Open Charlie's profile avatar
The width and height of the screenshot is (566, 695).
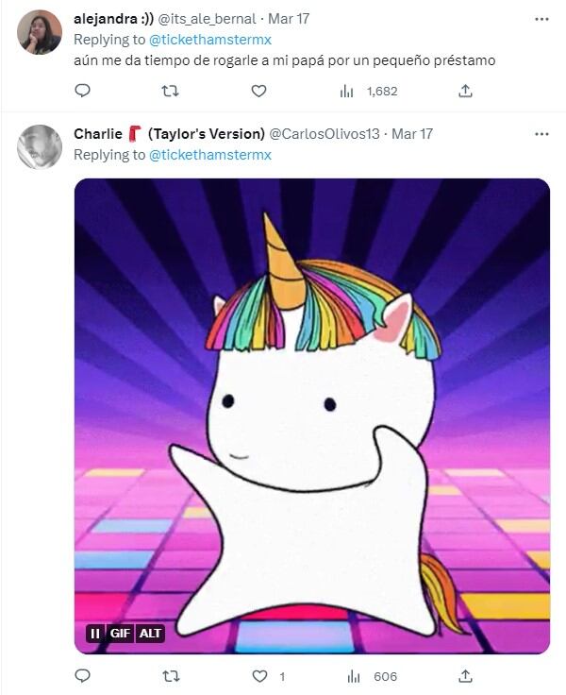click(x=40, y=147)
